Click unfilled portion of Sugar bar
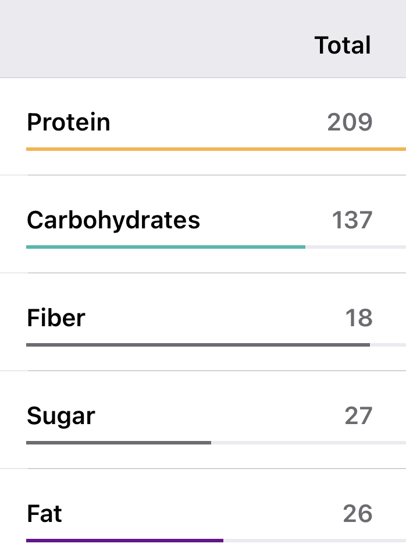Viewport: 406px width, 547px height. [308, 443]
